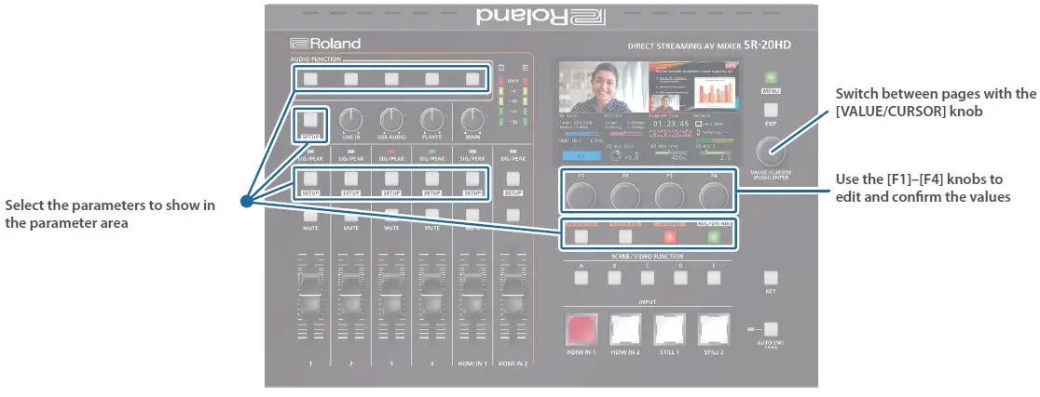
Task: Click the VALUE/CURSOR knob
Action: [x=770, y=151]
